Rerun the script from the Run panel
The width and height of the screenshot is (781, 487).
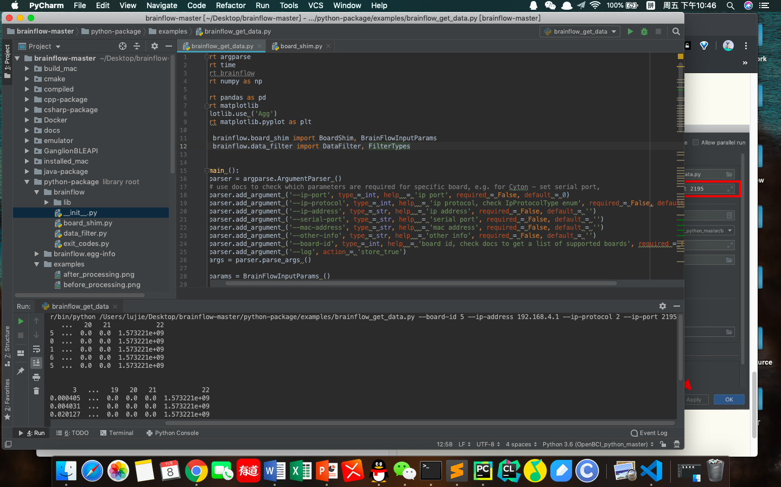click(21, 321)
